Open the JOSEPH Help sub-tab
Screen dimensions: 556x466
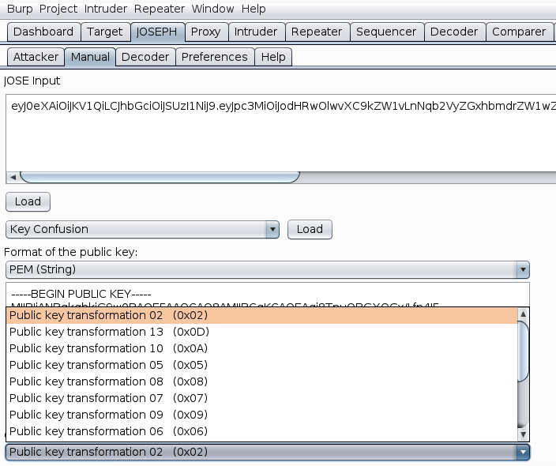click(x=273, y=57)
